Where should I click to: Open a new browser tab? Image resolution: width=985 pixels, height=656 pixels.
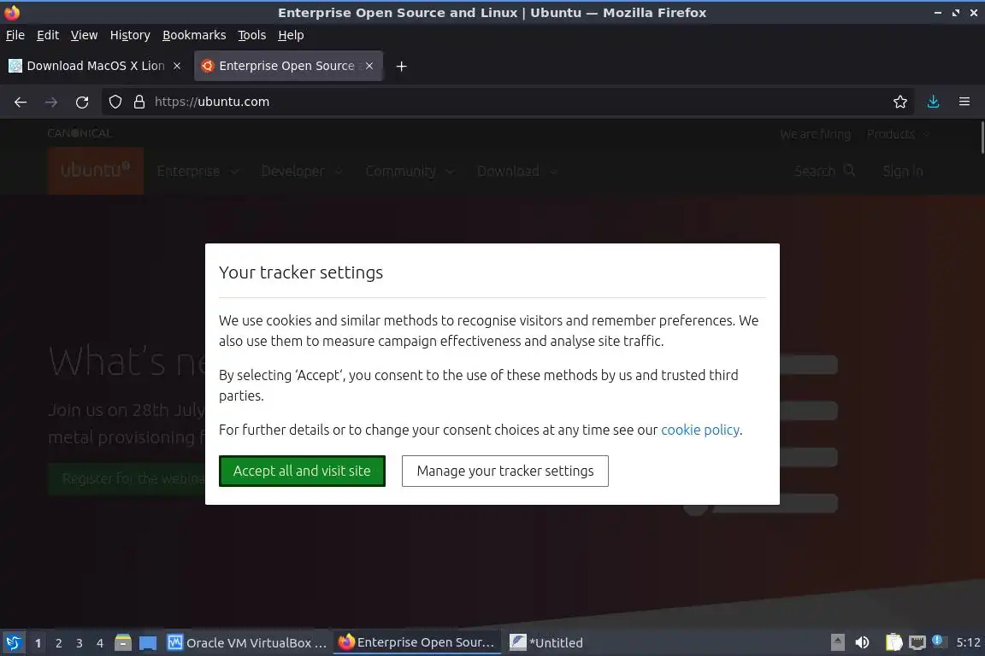coord(401,66)
